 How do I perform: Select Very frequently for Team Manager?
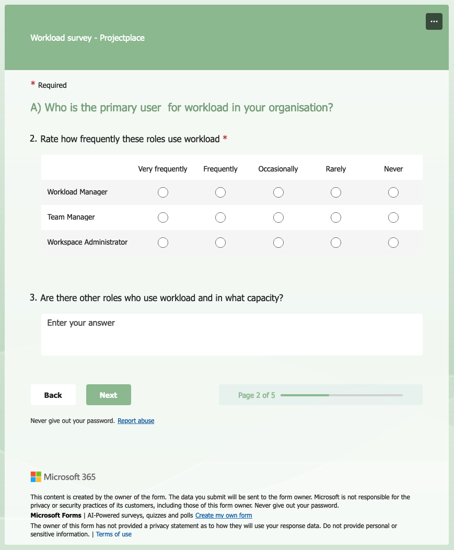(163, 217)
